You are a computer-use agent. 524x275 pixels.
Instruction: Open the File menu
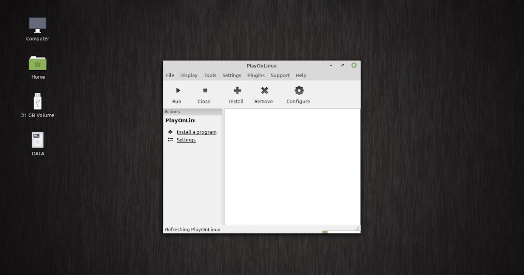pyautogui.click(x=170, y=75)
